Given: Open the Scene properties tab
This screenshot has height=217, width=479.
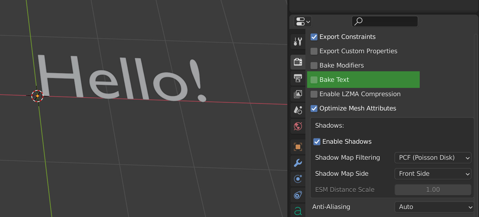Looking at the screenshot, I should [x=298, y=110].
